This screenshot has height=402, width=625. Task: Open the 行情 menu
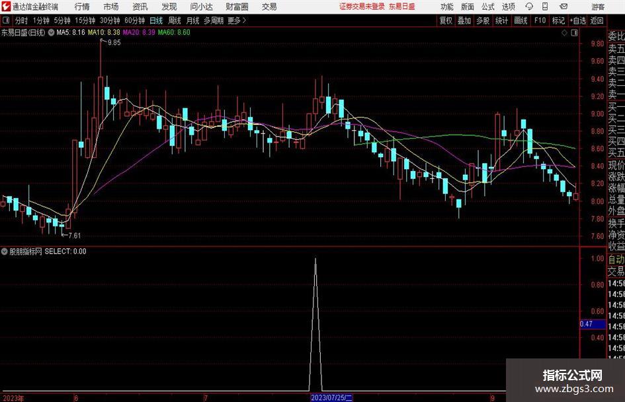pyautogui.click(x=82, y=7)
